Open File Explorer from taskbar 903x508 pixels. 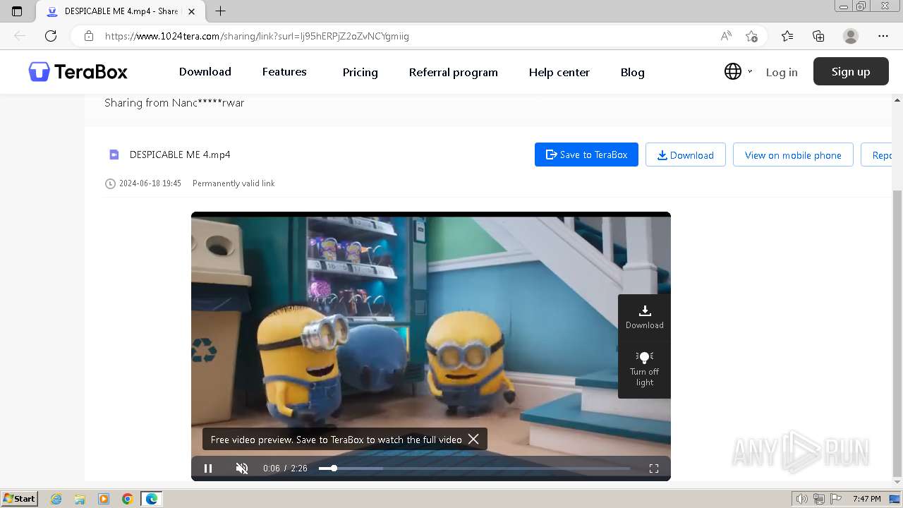coord(80,499)
